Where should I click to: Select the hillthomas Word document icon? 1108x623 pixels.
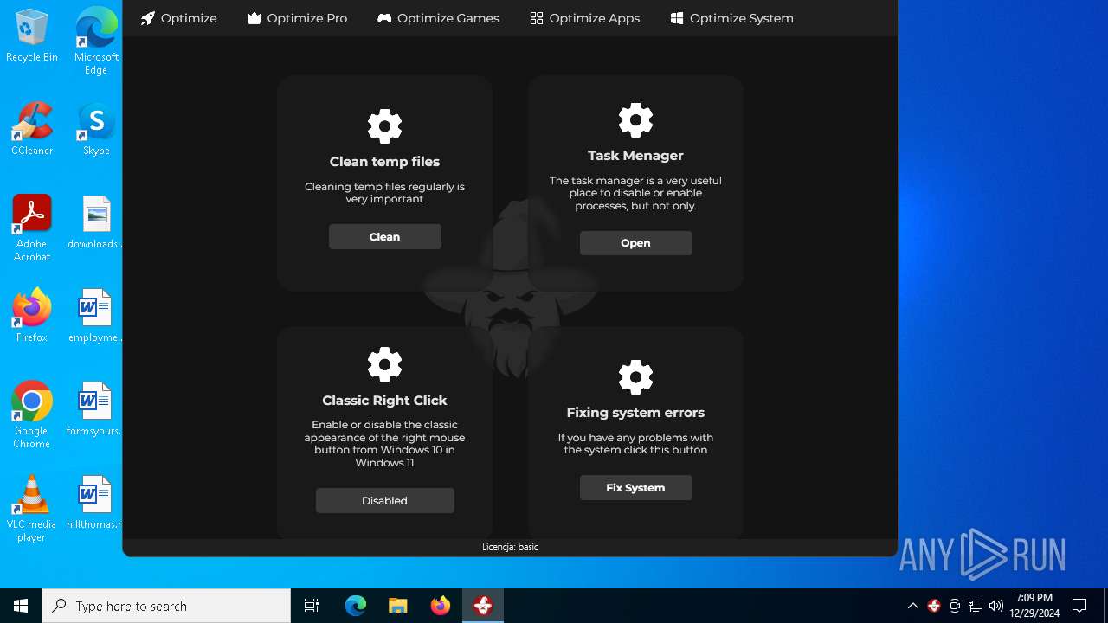96,503
